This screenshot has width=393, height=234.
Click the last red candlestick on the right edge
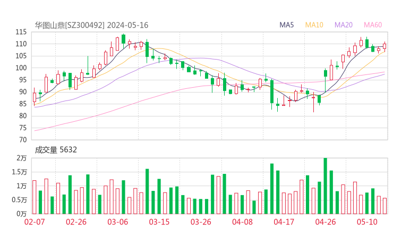(x=385, y=46)
